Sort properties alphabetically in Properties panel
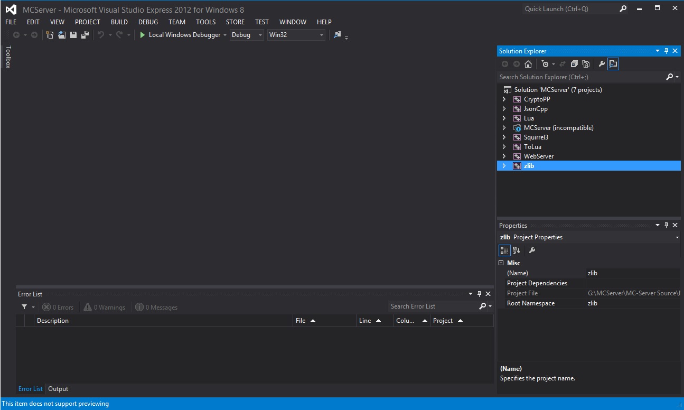The width and height of the screenshot is (684, 410). click(517, 250)
